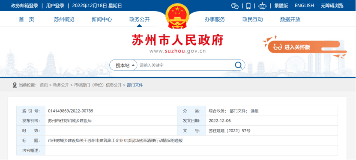
Task: Click breadcrumb link 部门文件
Action: (x=135, y=85)
